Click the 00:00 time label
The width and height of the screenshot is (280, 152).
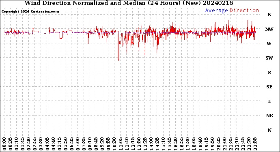pyautogui.click(x=4, y=144)
